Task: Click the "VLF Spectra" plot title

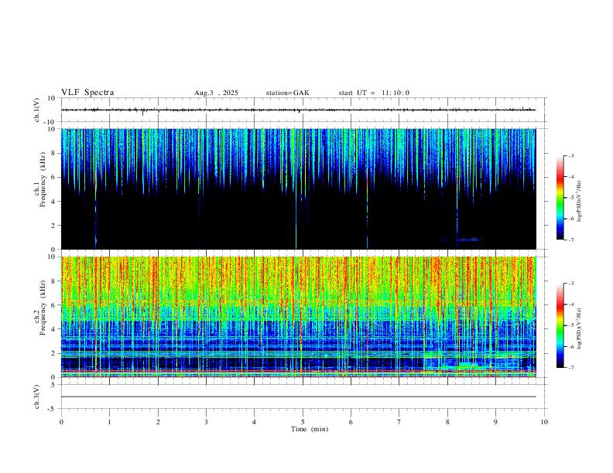Action: pos(87,93)
